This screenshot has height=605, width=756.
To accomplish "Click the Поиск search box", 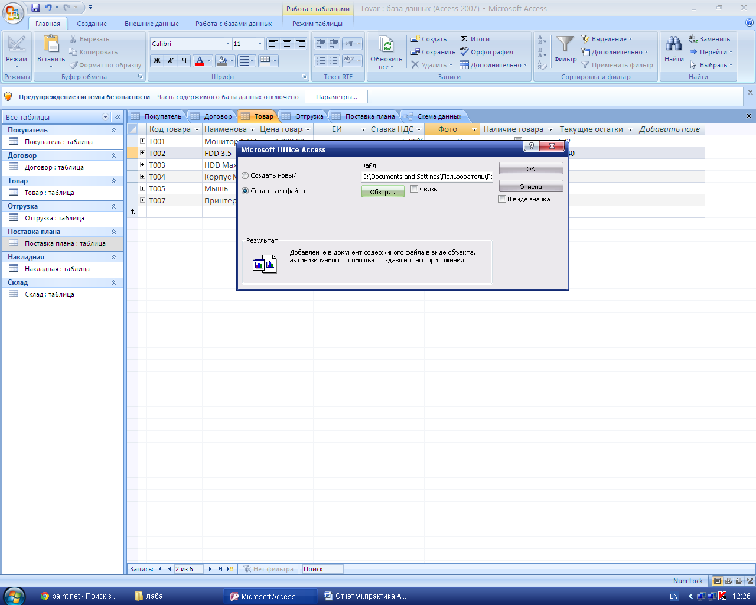I will 322,569.
